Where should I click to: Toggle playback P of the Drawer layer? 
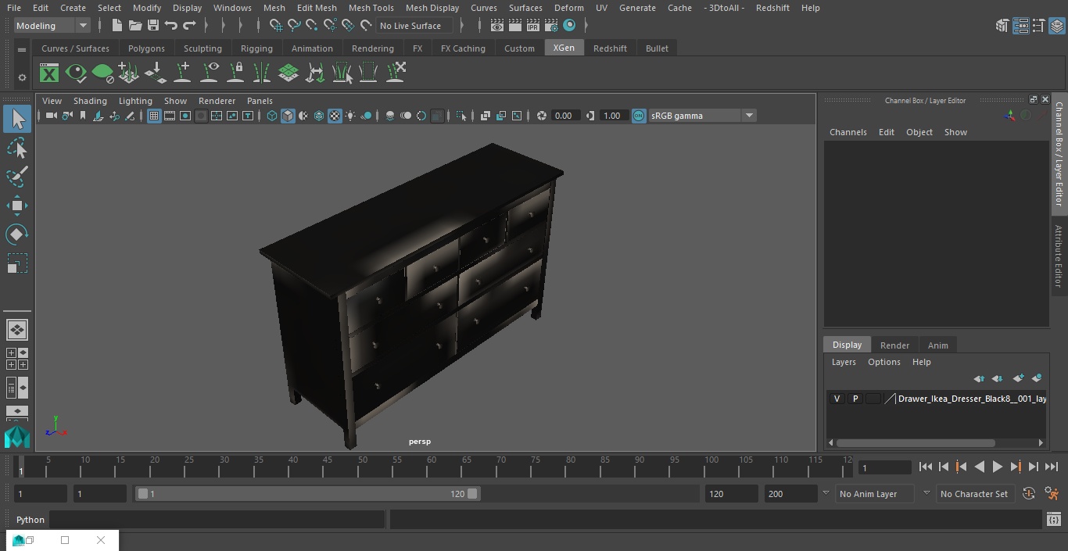pos(855,399)
